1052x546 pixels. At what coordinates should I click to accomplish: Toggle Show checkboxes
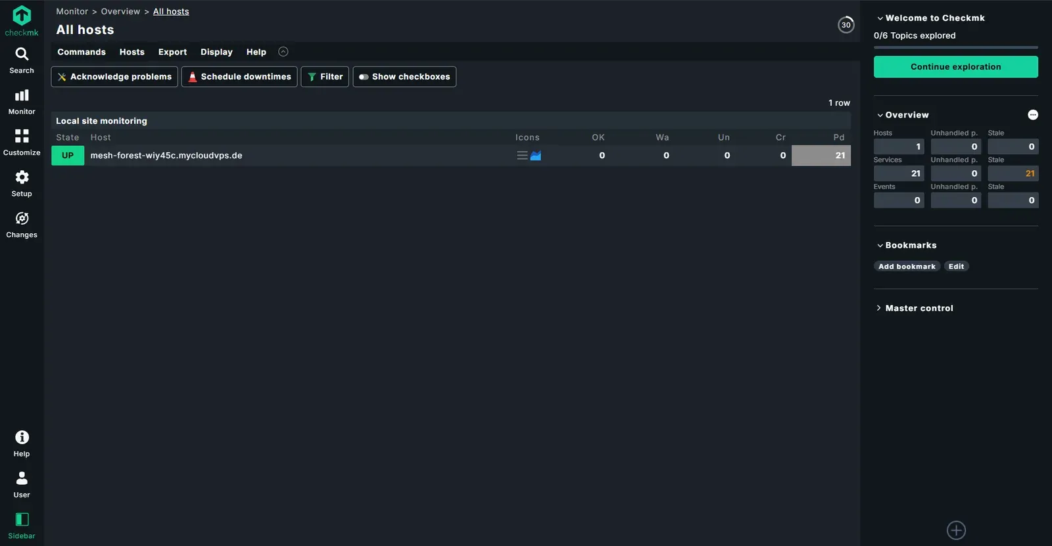point(404,77)
